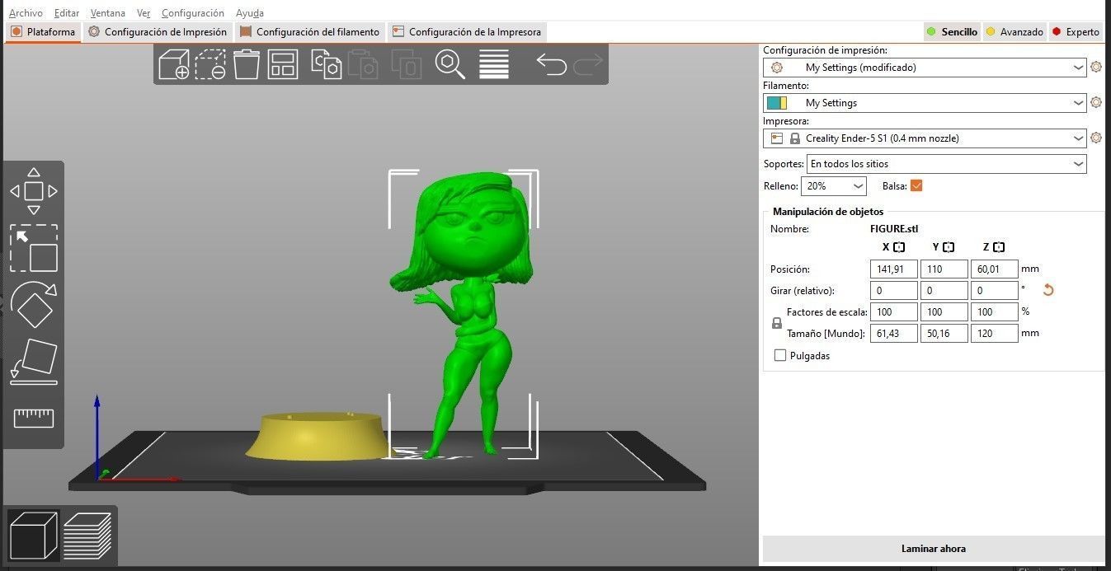Screen dimensions: 1111x571
Task: Switch to Configuración de la Impresora tab
Action: point(467,32)
